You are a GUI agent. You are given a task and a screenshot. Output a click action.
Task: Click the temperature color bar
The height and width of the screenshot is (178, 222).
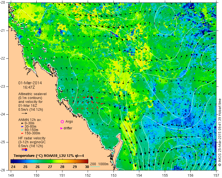click(49, 161)
